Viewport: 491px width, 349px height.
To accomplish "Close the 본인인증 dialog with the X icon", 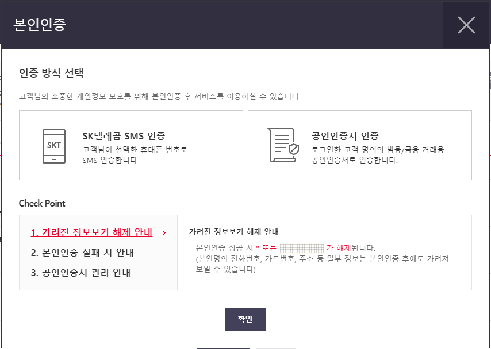I will point(466,25).
